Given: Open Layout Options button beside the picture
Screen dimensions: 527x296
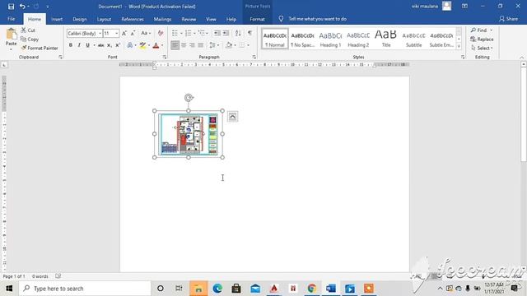Looking at the screenshot, I should pyautogui.click(x=232, y=117).
